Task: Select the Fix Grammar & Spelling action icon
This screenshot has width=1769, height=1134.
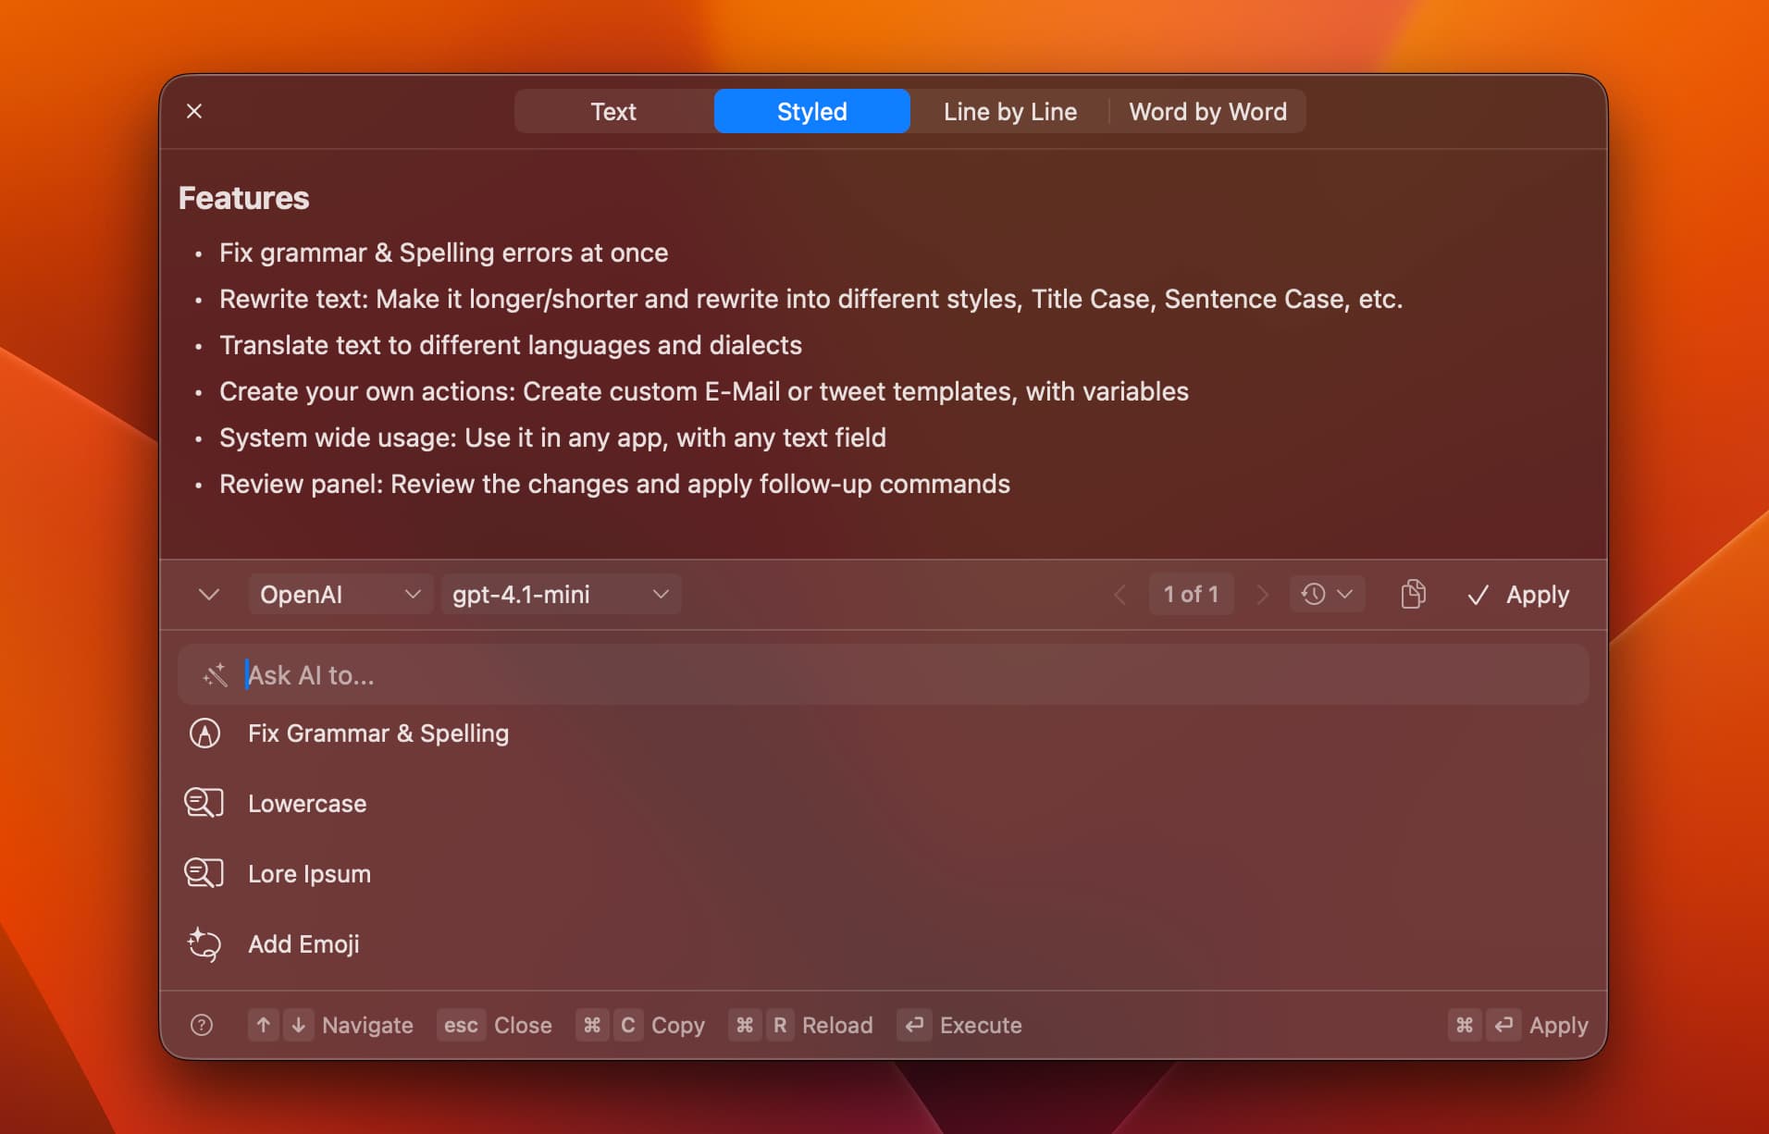Action: click(204, 733)
